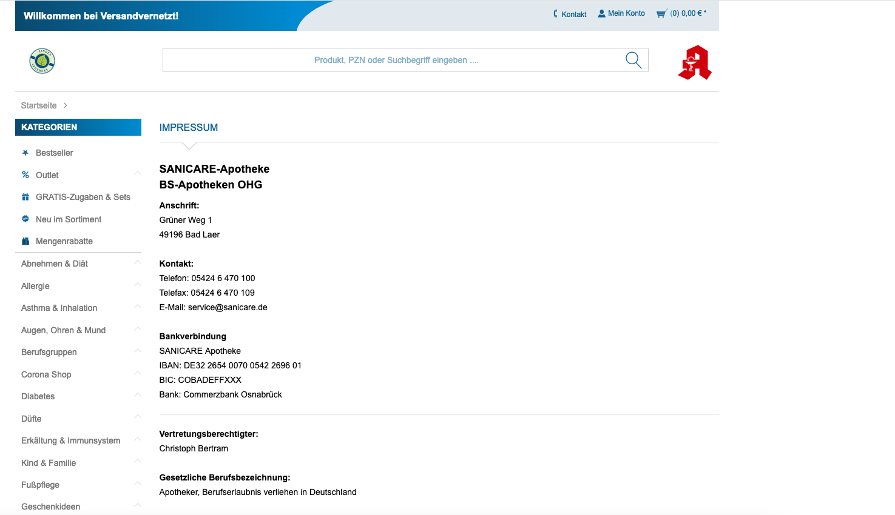Open the Kind & Familie category link

pyautogui.click(x=49, y=463)
